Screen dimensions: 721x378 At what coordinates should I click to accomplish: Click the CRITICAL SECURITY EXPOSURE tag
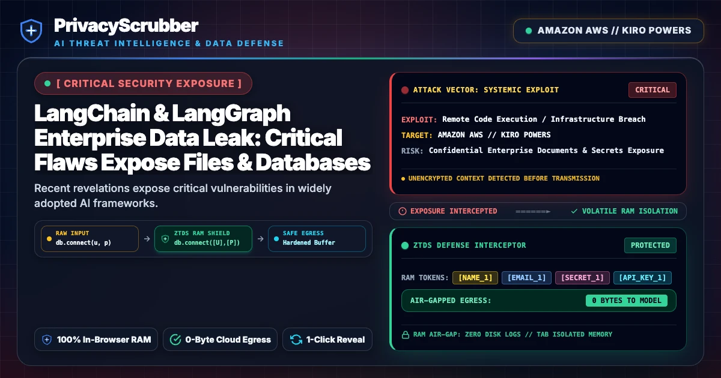click(x=143, y=83)
